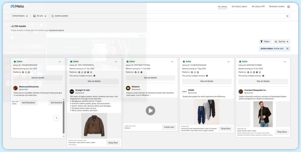Click Audience Network icon on Straight To Hell ad
The height and width of the screenshot is (152, 301).
[x=85, y=72]
